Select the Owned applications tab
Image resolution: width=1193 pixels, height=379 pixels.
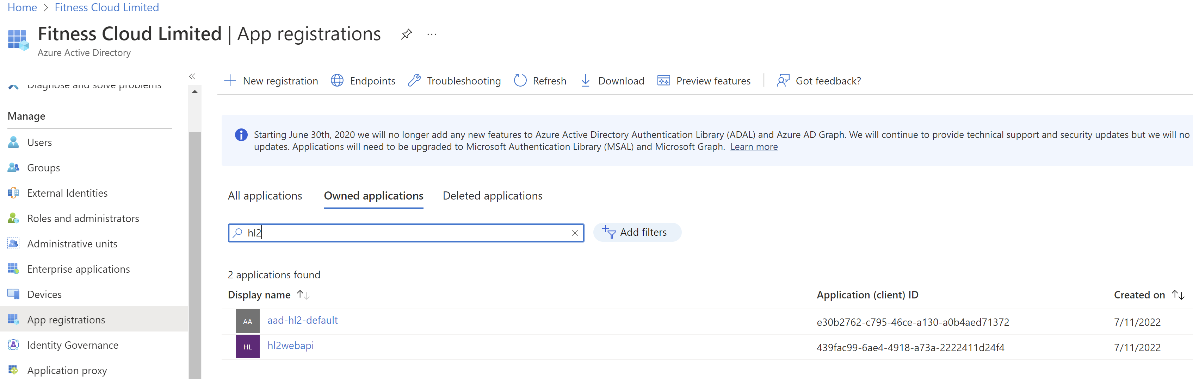pos(374,196)
